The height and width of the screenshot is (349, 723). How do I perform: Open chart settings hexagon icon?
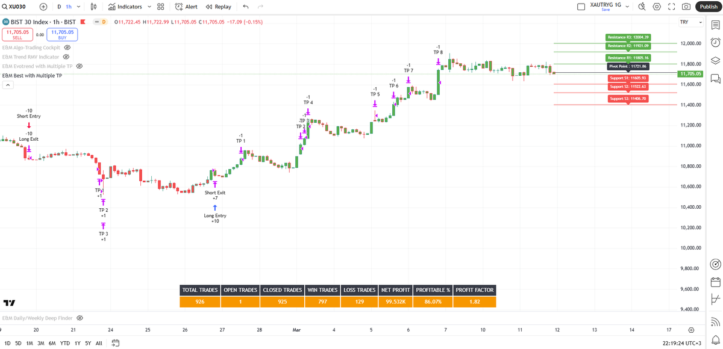(656, 7)
